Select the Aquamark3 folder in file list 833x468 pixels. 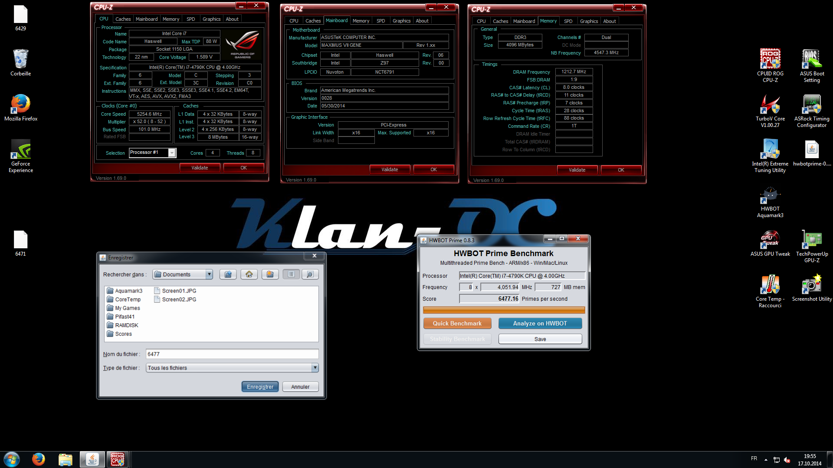[x=125, y=291]
